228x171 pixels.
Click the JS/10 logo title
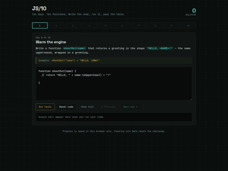pos(39,8)
